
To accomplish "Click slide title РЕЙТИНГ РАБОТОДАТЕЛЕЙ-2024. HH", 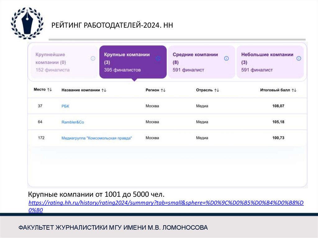I will (112, 25).
